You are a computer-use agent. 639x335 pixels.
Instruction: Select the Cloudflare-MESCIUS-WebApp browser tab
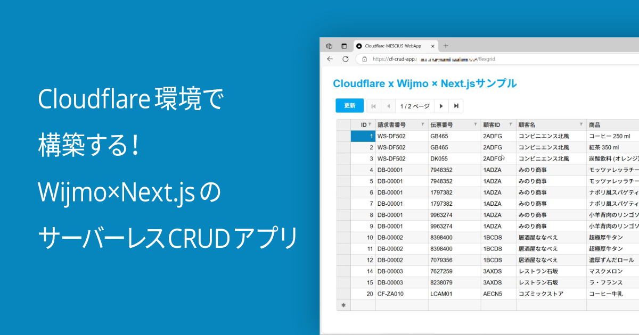pos(397,46)
